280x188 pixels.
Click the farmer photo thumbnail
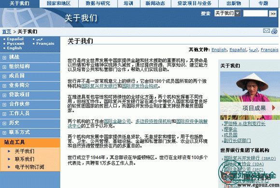(250, 95)
